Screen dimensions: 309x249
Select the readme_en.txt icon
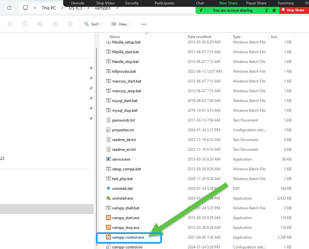[x=108, y=149]
